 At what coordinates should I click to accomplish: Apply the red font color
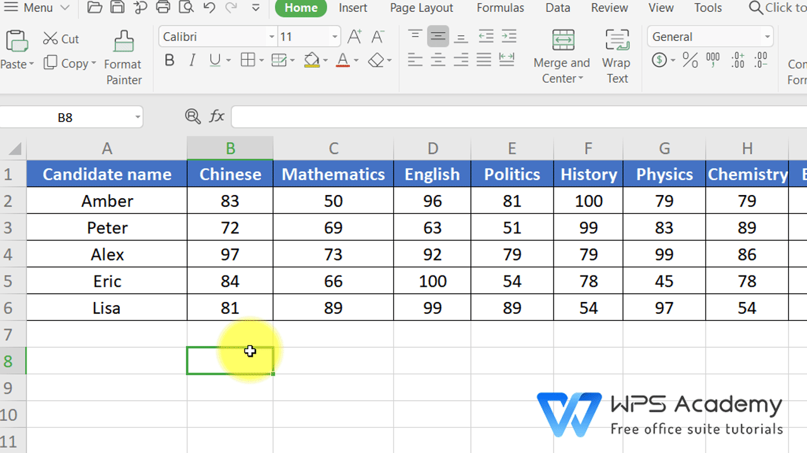(x=343, y=60)
